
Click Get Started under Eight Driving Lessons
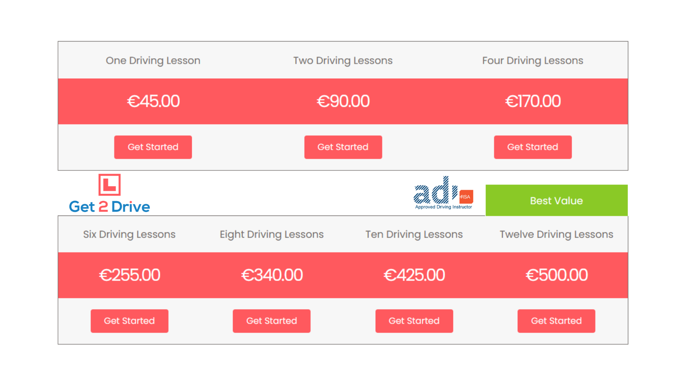[272, 321]
